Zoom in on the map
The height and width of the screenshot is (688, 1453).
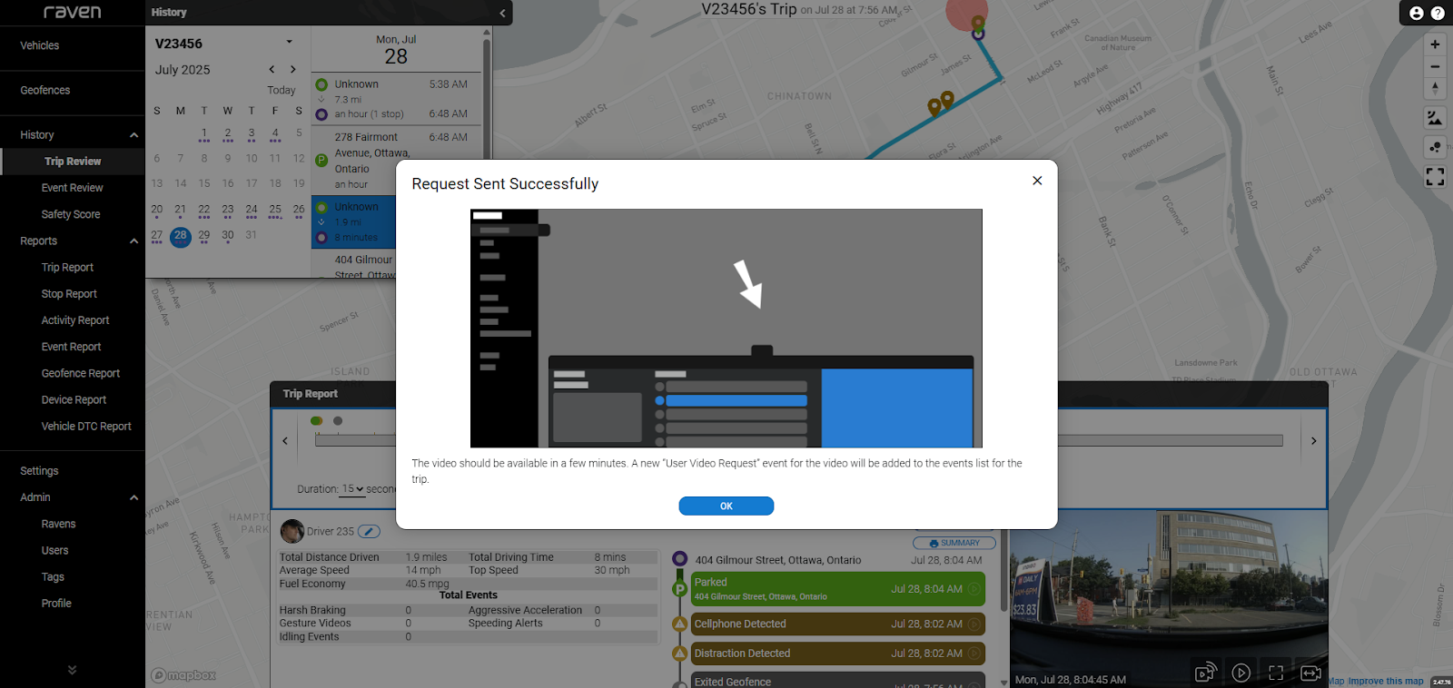(x=1435, y=44)
